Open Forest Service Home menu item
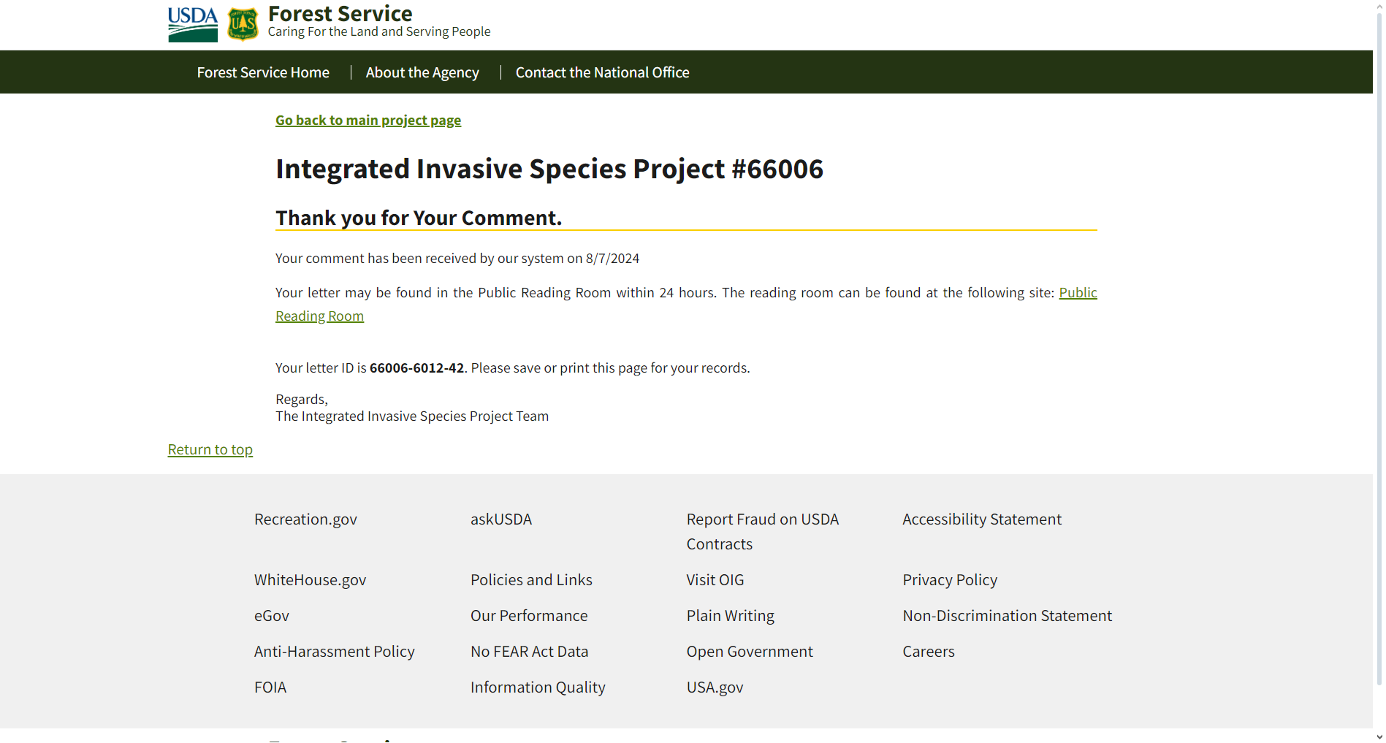The height and width of the screenshot is (743, 1386). pos(263,72)
